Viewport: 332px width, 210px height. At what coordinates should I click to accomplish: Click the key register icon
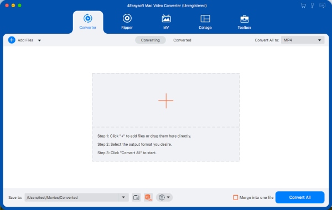(x=312, y=6)
